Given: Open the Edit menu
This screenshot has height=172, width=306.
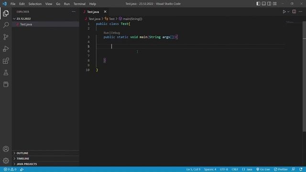Looking at the screenshot, I should [x=22, y=4].
